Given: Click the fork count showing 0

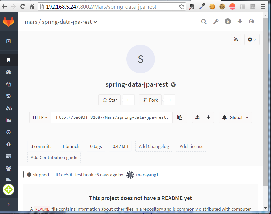Looking at the screenshot, I should point(169,100).
